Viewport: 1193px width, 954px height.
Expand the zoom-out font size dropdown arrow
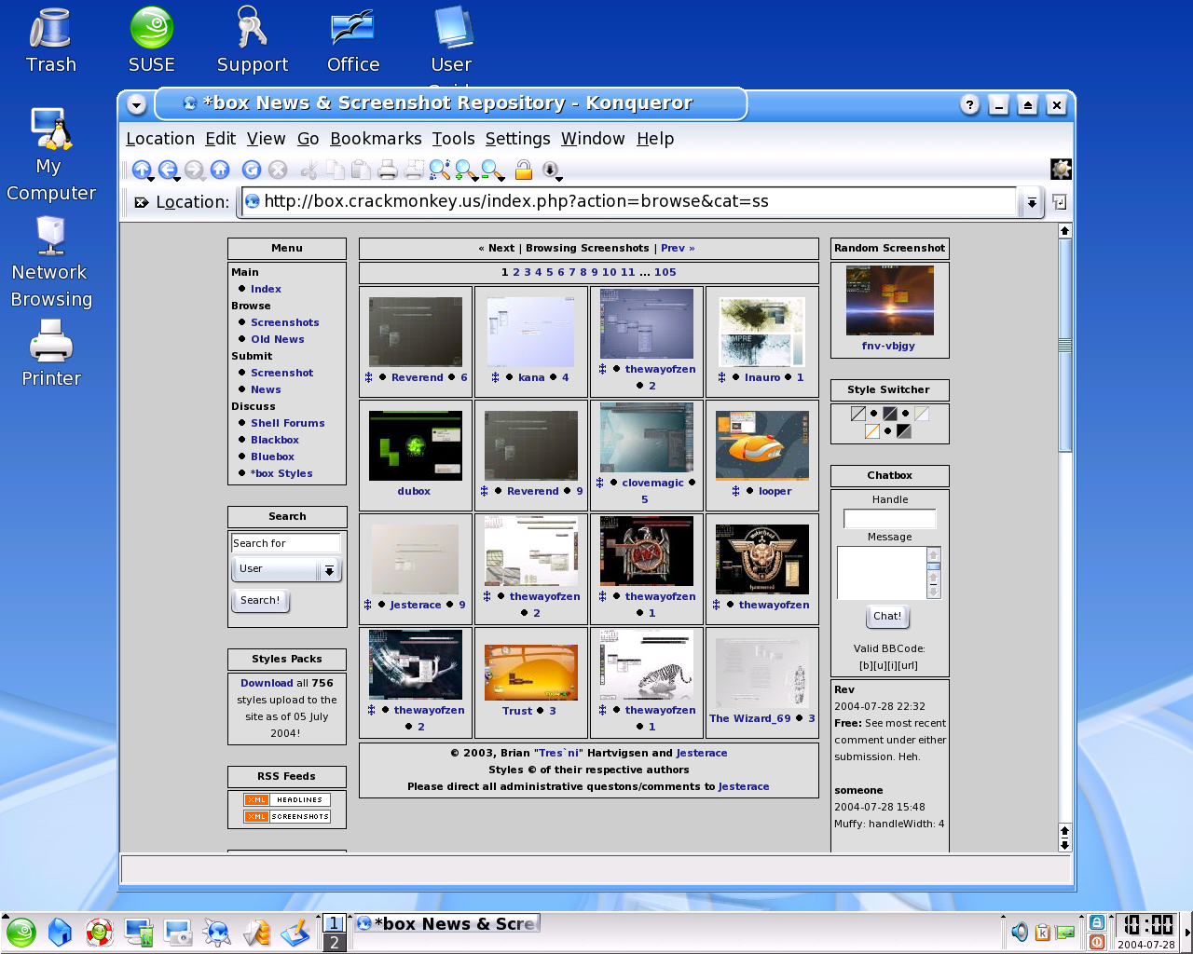click(502, 179)
